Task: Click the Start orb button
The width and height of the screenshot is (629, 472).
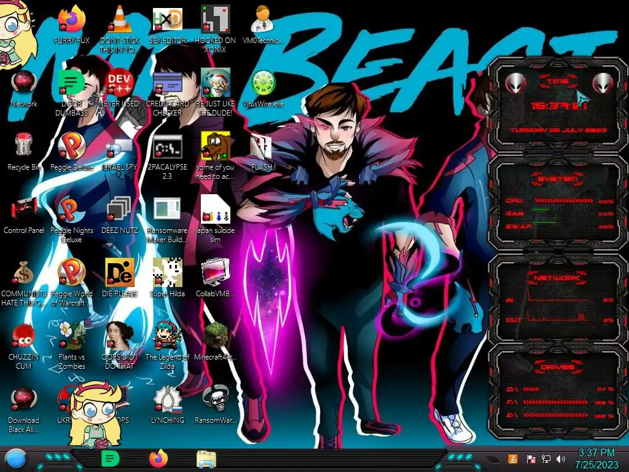Action: click(16, 458)
